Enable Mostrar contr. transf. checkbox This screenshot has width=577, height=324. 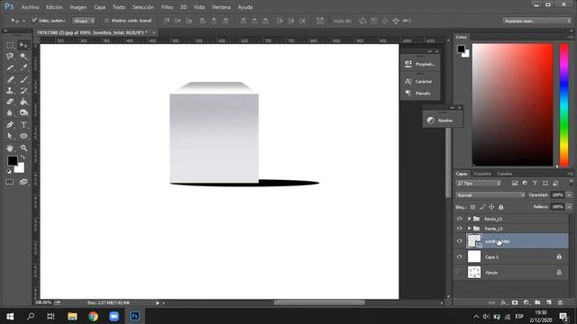[106, 21]
